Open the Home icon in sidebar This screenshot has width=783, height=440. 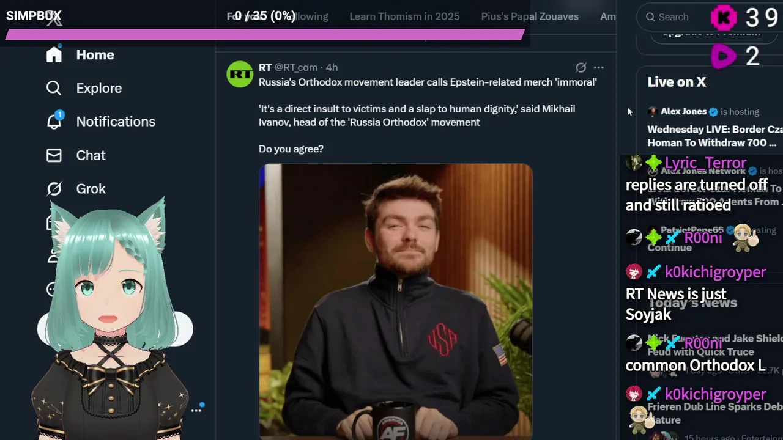(54, 54)
